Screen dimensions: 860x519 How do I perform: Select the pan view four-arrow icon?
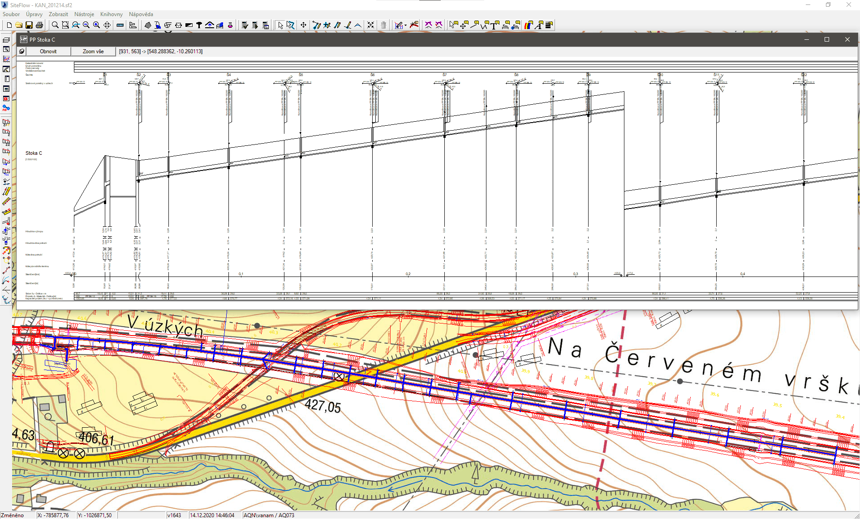[107, 25]
